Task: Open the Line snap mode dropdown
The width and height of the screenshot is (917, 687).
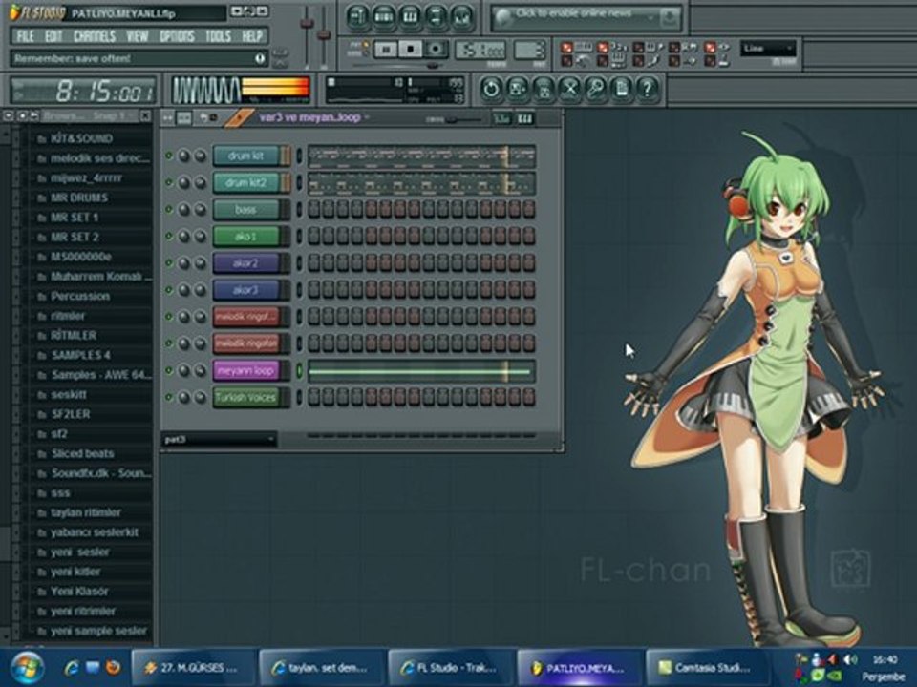Action: [768, 49]
